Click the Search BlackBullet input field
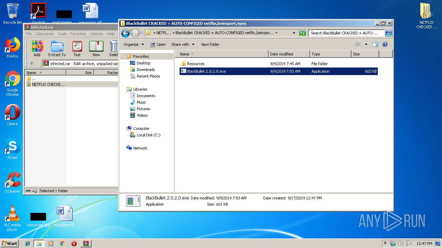 (346, 33)
